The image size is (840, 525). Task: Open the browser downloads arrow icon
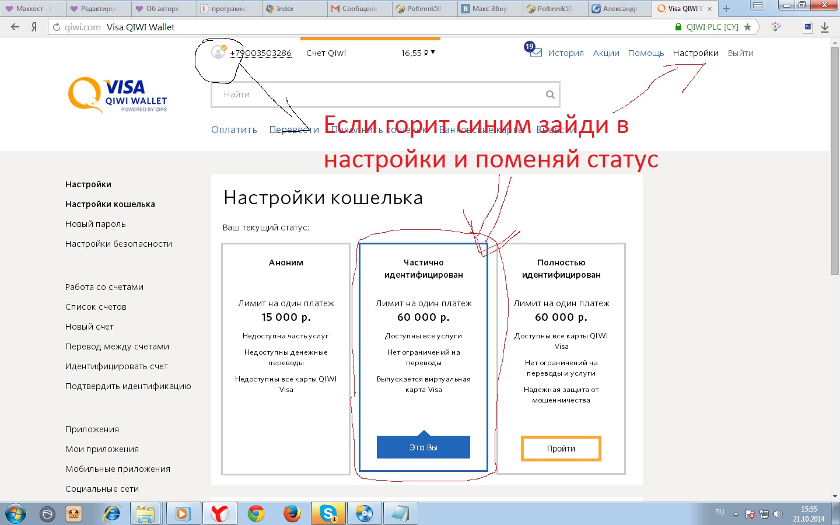tap(825, 27)
